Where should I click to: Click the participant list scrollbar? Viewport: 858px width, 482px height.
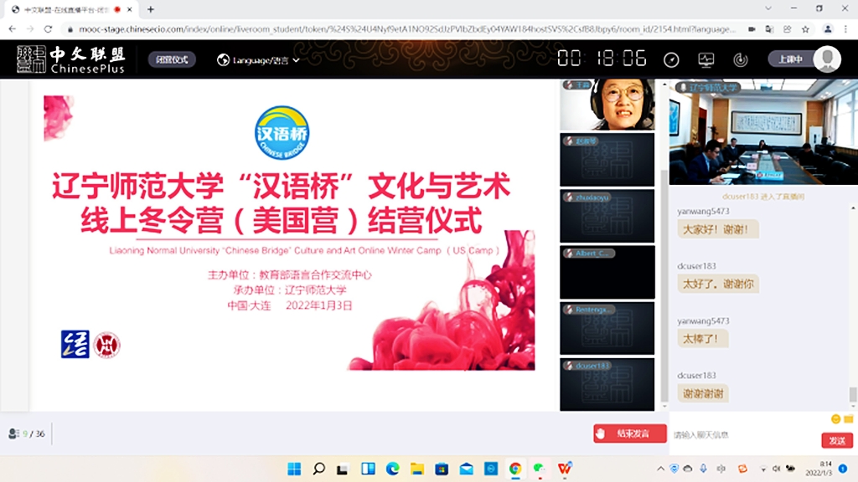(664, 285)
